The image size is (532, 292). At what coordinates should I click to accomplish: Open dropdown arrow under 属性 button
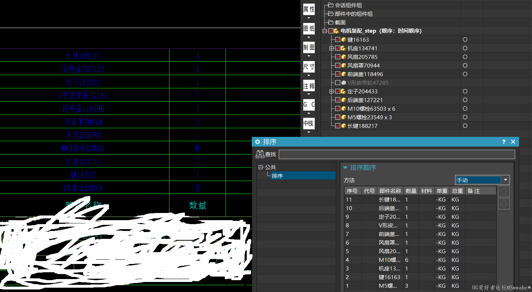309,18
